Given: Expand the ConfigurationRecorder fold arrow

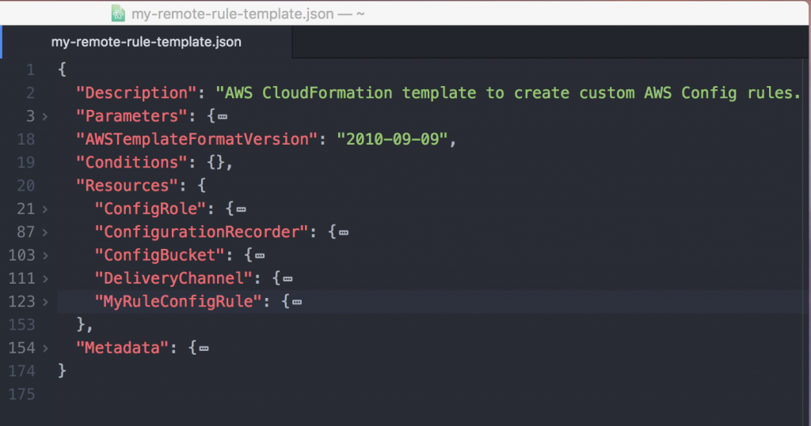Looking at the screenshot, I should point(45,233).
